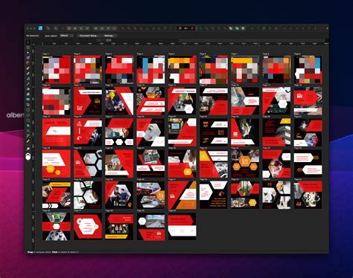Viewport: 353px width, 278px height.
Task: Select the Page 37 artboard thumbnail
Action: (57, 195)
